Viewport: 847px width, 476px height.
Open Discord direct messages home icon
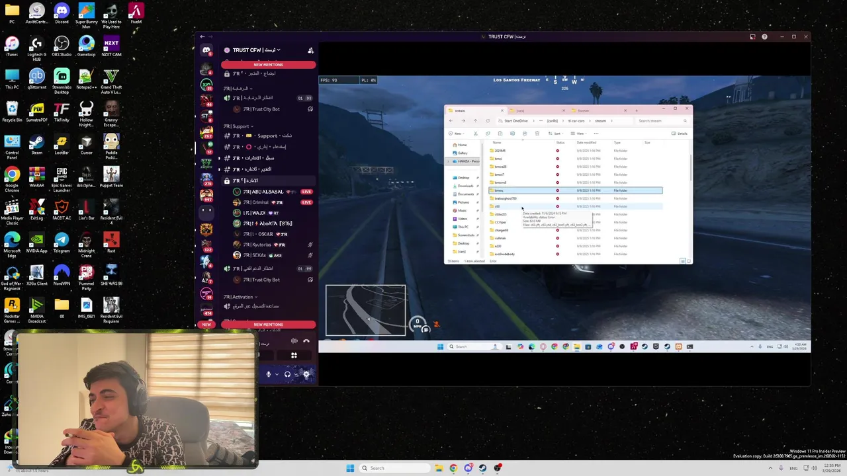point(206,50)
